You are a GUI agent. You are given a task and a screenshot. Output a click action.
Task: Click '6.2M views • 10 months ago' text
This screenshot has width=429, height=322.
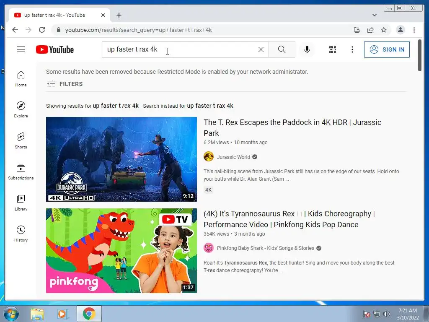[235, 143]
